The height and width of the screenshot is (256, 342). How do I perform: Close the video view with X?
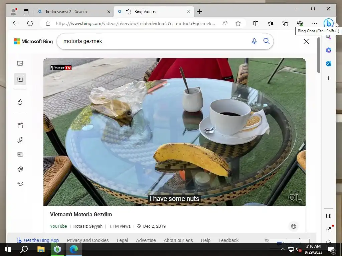click(x=306, y=41)
